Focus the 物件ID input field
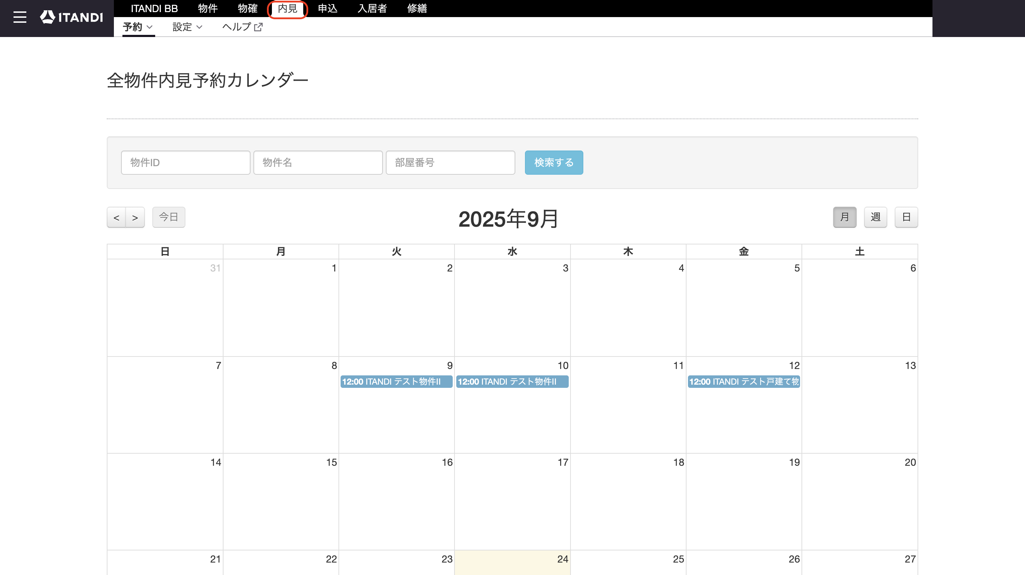The image size is (1025, 575). (185, 162)
